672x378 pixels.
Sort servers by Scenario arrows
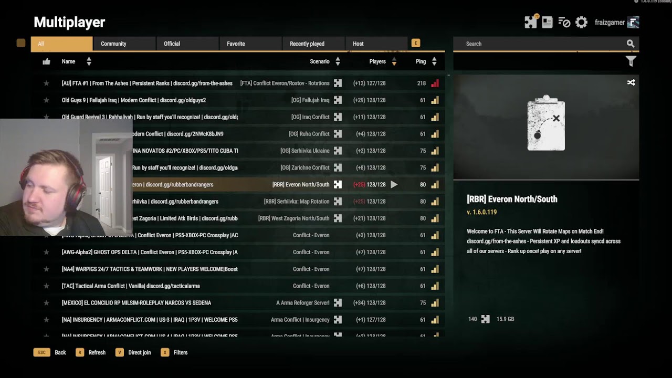point(338,61)
